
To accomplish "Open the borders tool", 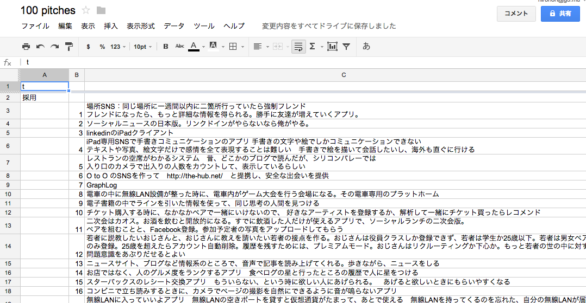I will pyautogui.click(x=233, y=47).
